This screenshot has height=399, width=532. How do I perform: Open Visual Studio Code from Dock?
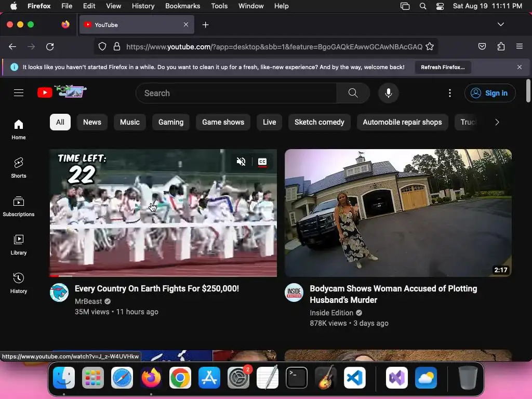point(355,378)
